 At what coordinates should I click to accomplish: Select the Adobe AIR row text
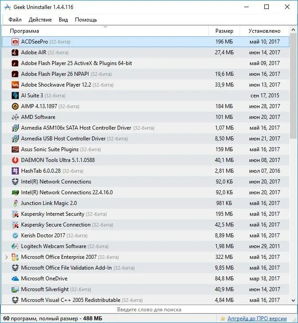click(34, 52)
